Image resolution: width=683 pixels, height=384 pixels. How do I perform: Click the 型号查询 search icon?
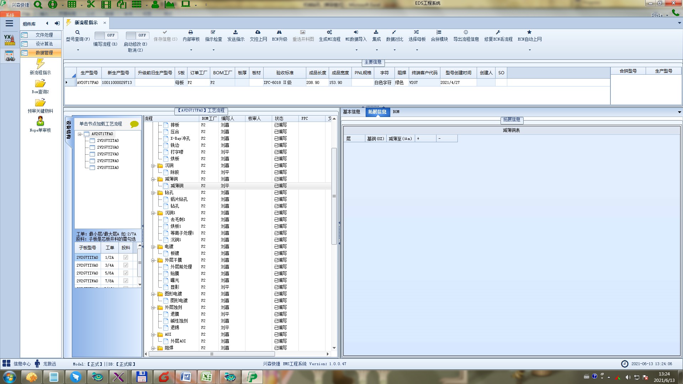(78, 32)
